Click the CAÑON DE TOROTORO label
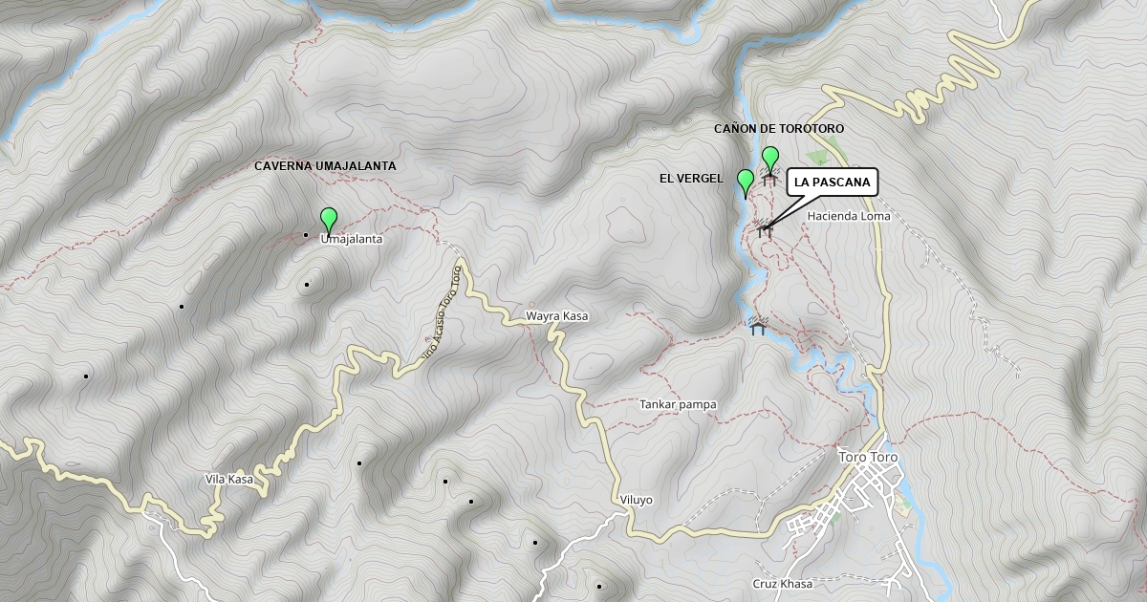This screenshot has height=602, width=1147. [779, 128]
